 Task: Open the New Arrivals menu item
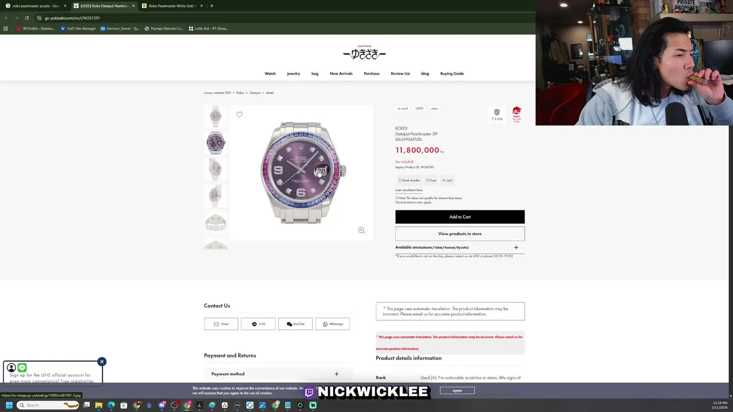pyautogui.click(x=341, y=73)
